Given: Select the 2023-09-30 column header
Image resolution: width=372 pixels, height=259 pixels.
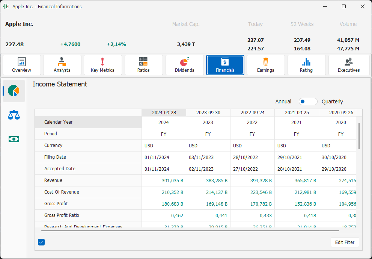Looking at the screenshot, I should click(208, 113).
